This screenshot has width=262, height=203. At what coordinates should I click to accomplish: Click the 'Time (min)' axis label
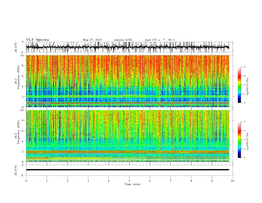132,184
